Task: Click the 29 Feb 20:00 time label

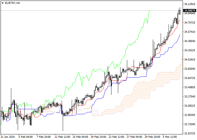Action: [153, 137]
